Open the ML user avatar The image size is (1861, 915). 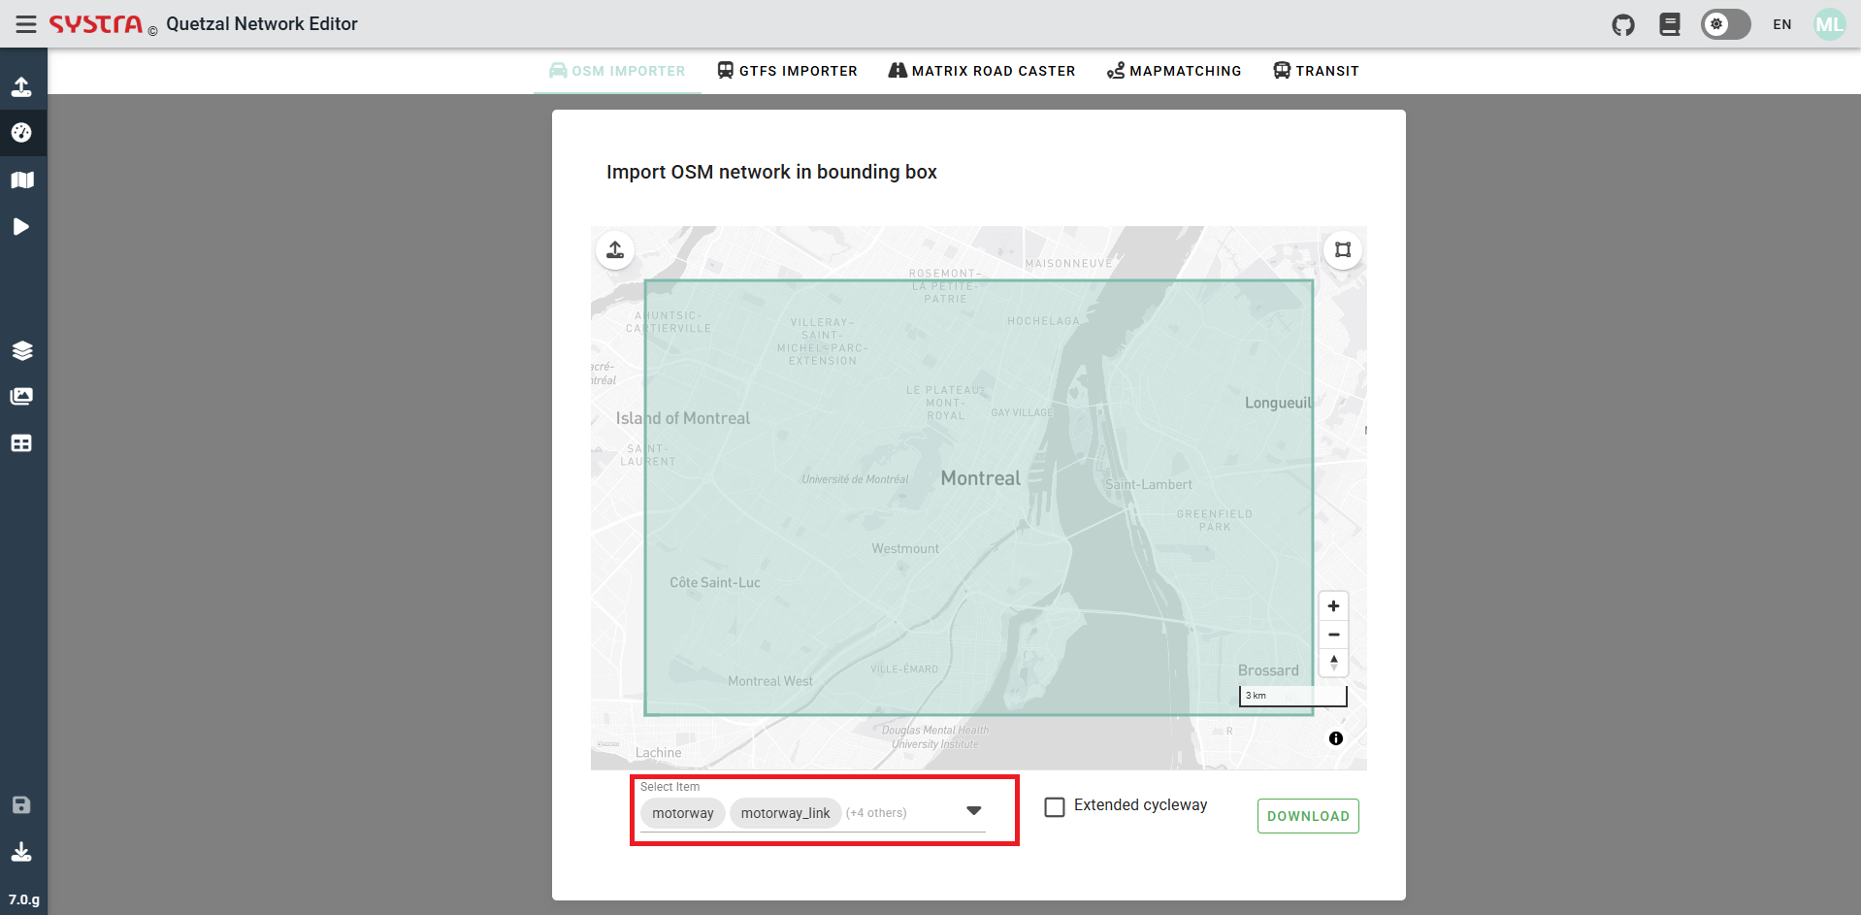coord(1830,24)
